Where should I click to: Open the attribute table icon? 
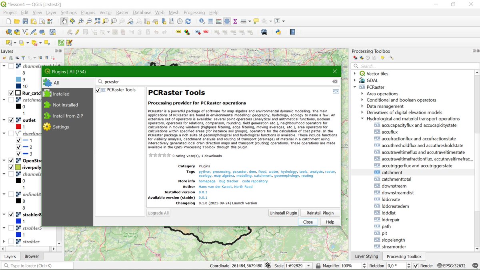pos(210,21)
